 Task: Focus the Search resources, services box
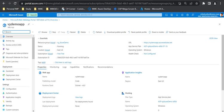(x=109, y=15)
